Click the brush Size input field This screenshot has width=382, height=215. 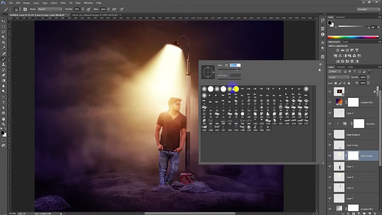[x=235, y=65]
